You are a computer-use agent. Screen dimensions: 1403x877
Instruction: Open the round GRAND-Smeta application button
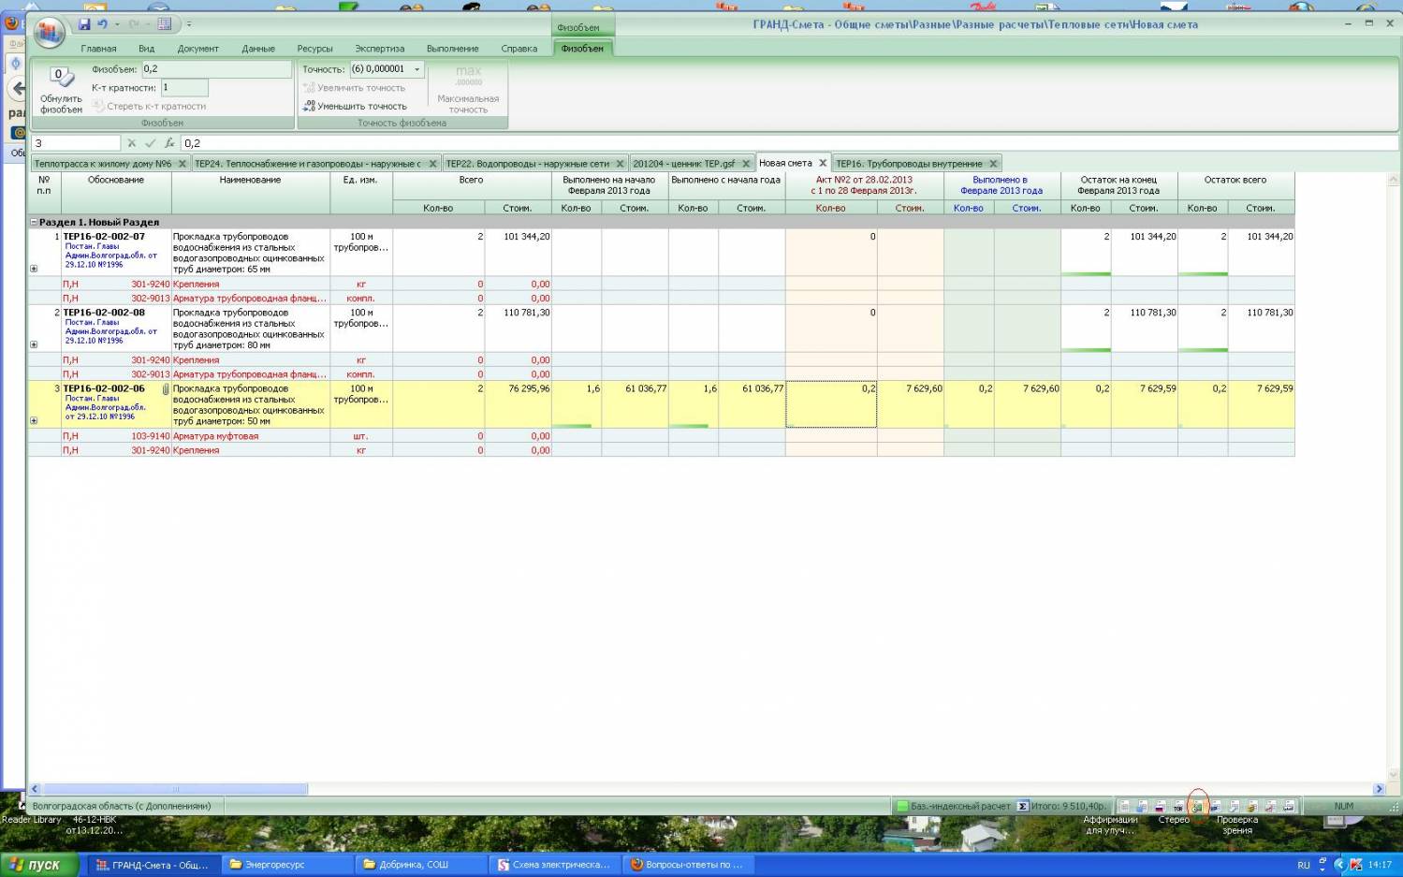49,33
